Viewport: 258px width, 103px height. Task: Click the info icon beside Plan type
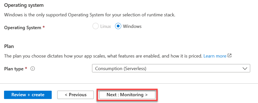click(x=33, y=69)
